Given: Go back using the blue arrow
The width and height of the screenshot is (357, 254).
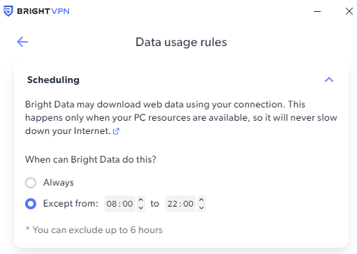Looking at the screenshot, I should 22,42.
